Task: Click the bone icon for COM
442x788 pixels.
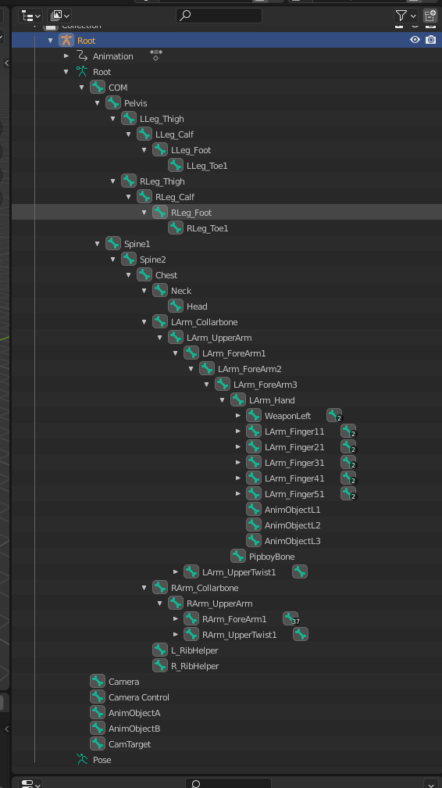Action: click(98, 87)
